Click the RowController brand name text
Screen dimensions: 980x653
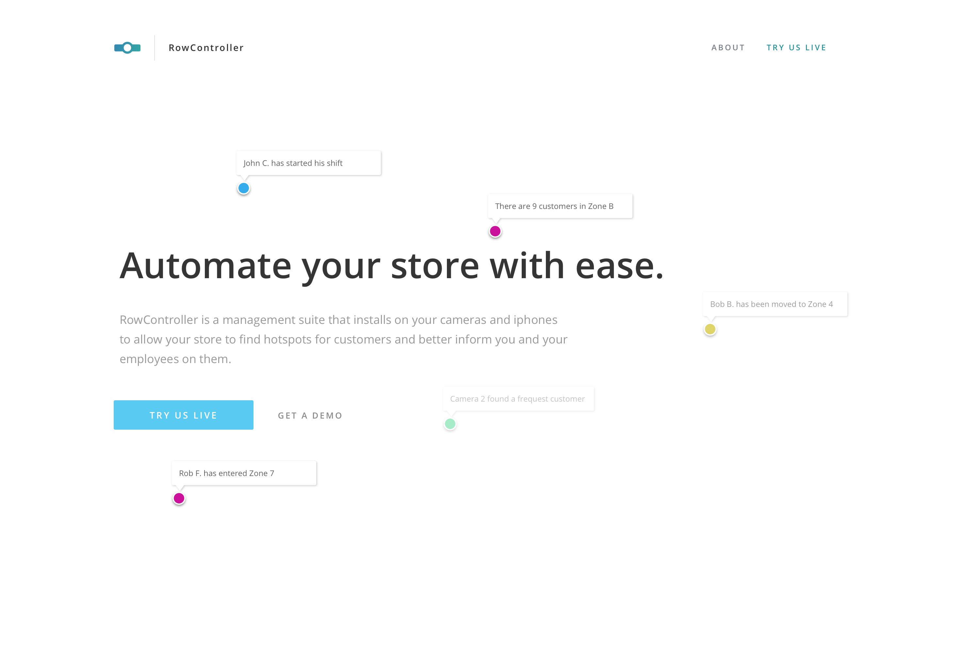(x=206, y=48)
